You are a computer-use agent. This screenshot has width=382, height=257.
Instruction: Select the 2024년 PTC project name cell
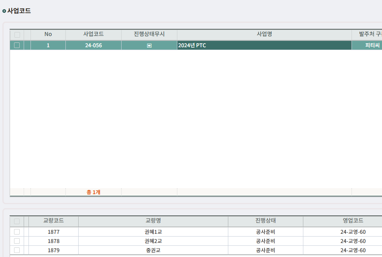264,46
